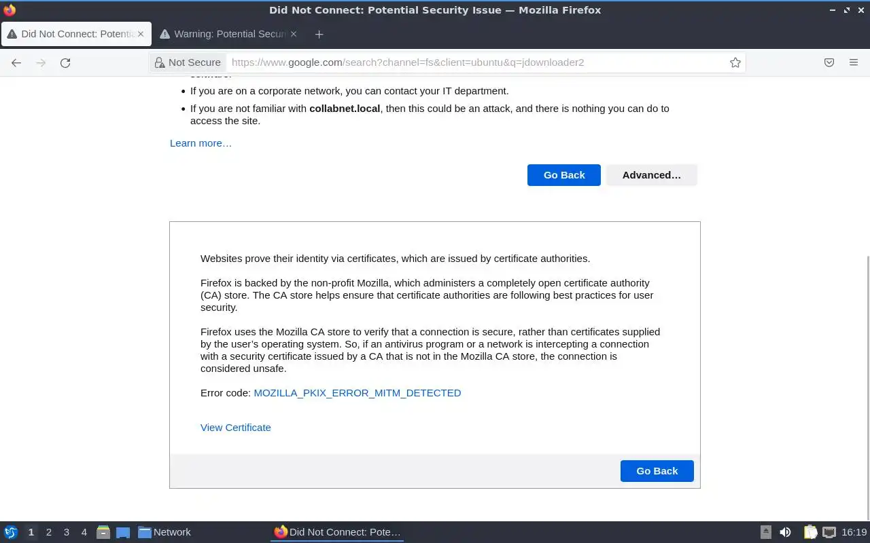Minimize the Firefox window

(x=833, y=10)
